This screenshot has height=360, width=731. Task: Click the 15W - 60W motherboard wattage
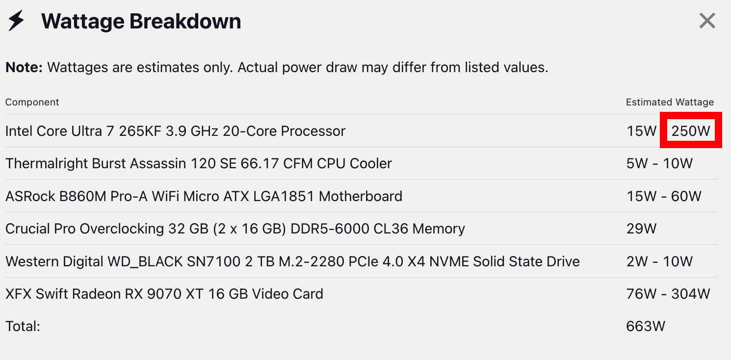(664, 196)
